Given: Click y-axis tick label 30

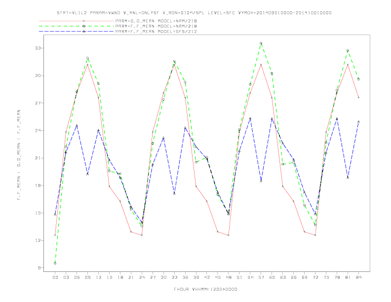Looking at the screenshot, I should [x=38, y=75].
